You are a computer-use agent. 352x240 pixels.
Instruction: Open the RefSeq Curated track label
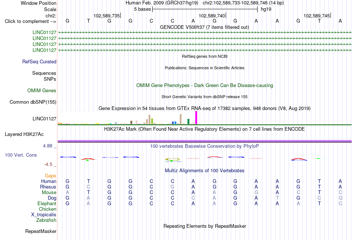39,62
